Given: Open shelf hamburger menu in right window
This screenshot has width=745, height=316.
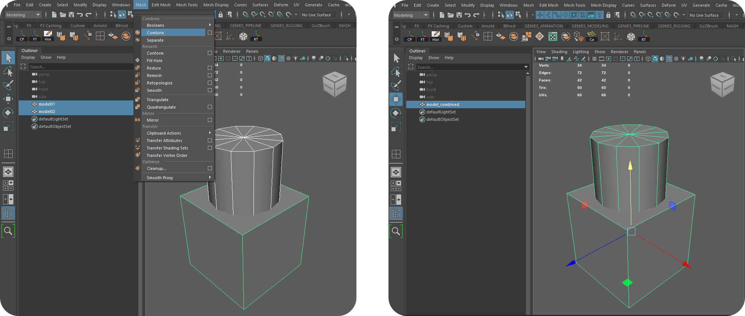Looking at the screenshot, I should coord(397,26).
